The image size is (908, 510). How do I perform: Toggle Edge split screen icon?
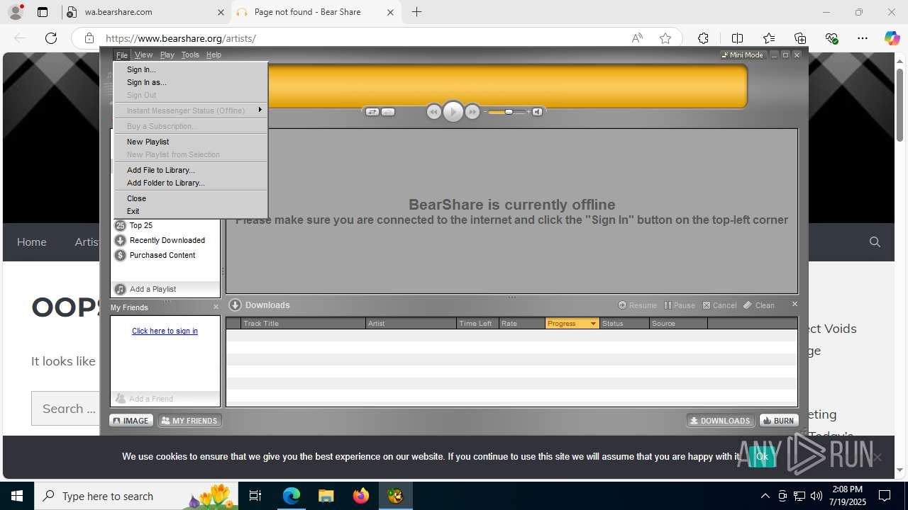pos(737,38)
